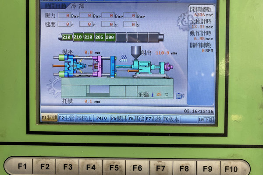
Task: Click the hopper icon above the injection unit
Action: click(x=137, y=52)
